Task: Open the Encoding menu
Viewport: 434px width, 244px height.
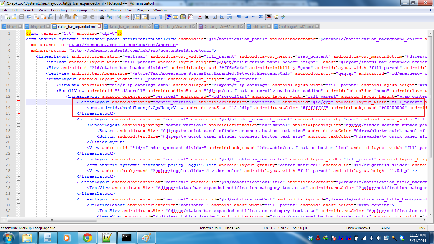Action: point(59,10)
